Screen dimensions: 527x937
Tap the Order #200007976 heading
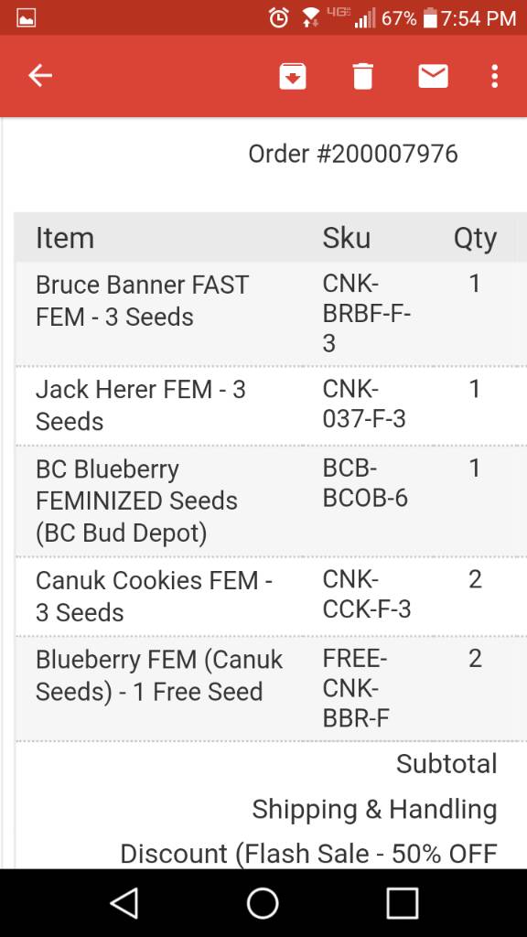coord(353,154)
